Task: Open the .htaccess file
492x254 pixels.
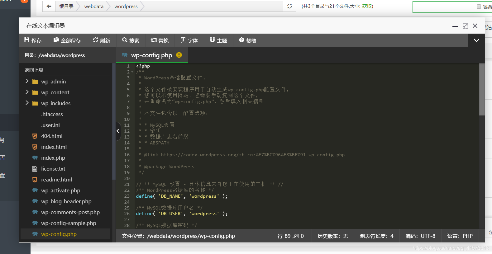Action: tap(52, 114)
